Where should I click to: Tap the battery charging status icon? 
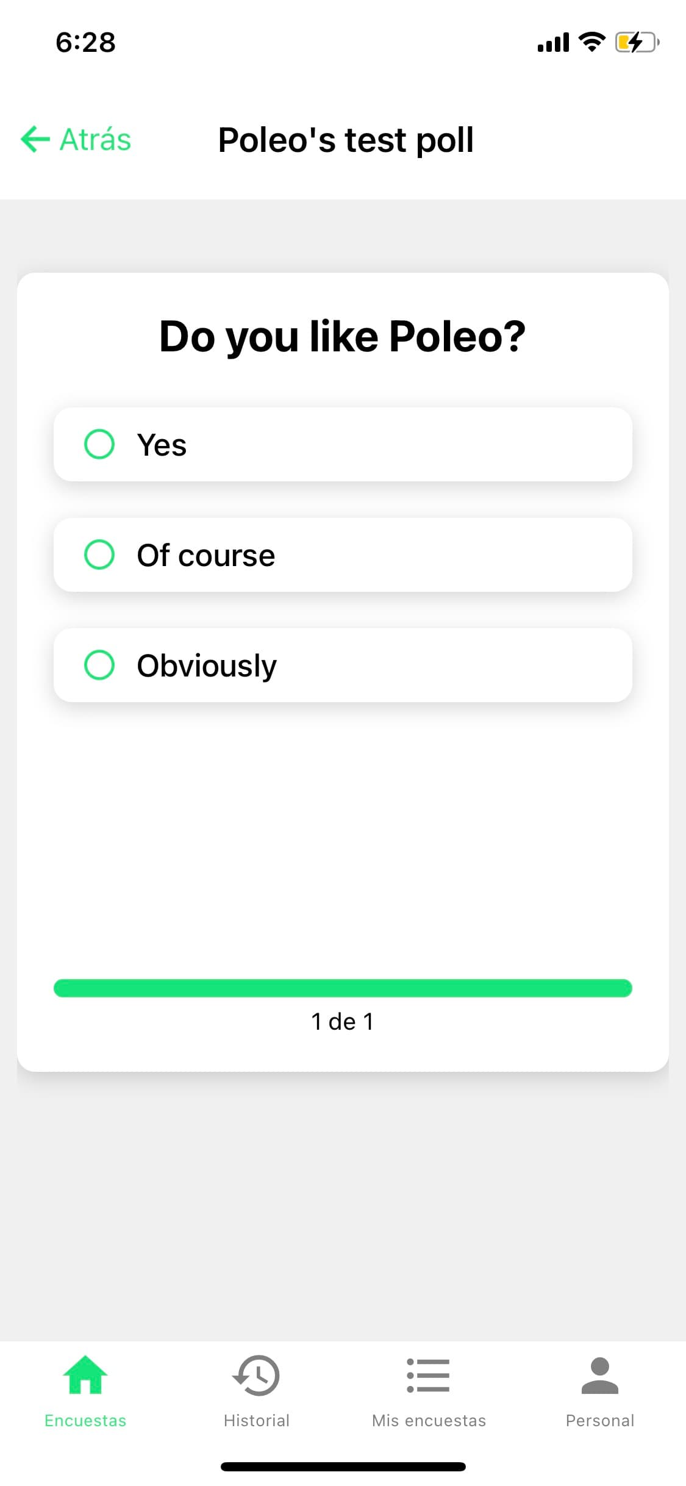pos(637,42)
